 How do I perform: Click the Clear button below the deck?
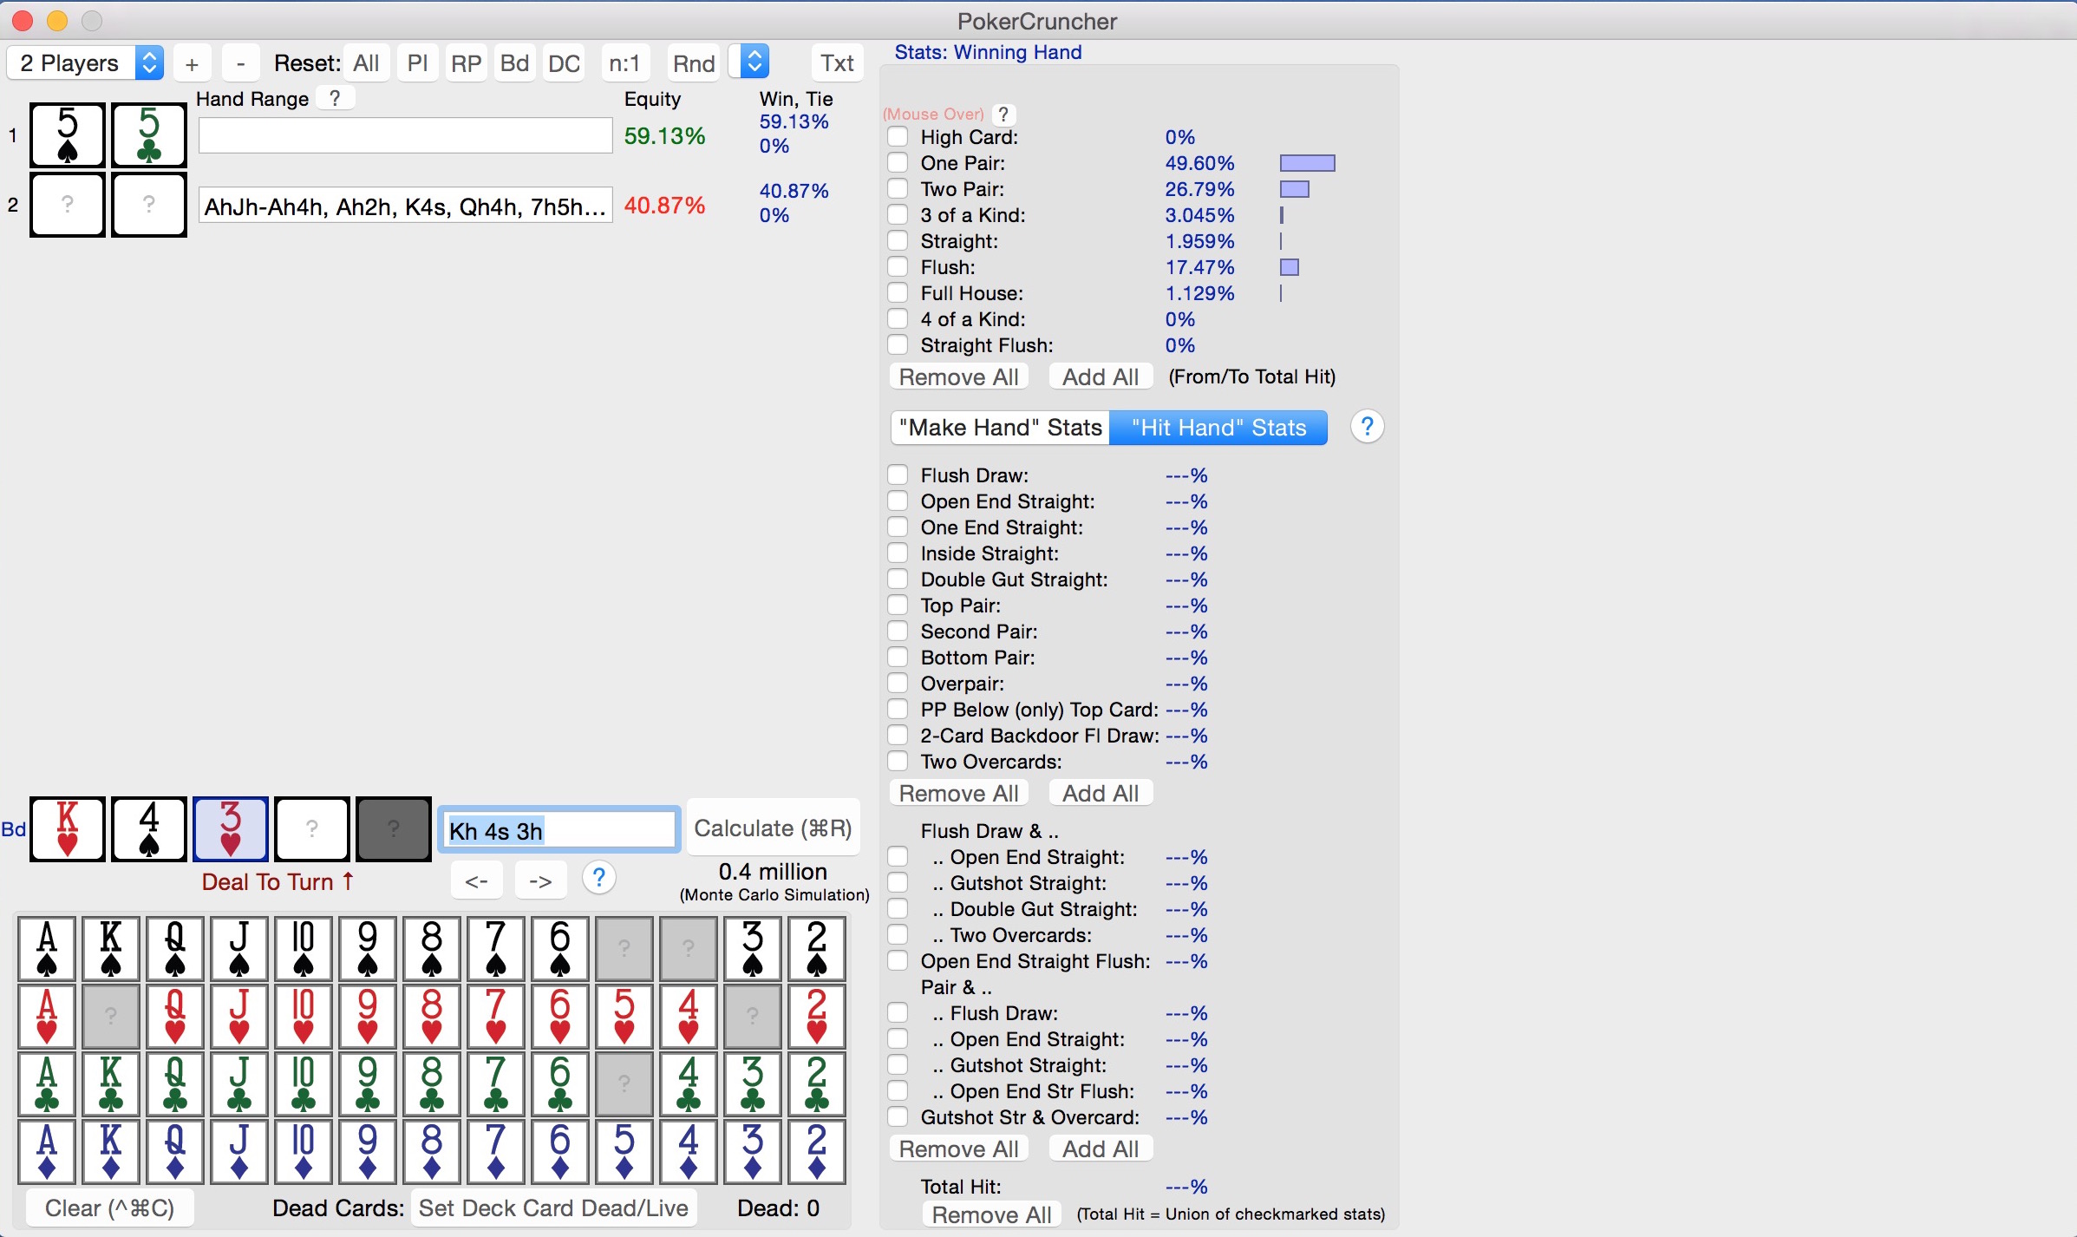coord(109,1208)
